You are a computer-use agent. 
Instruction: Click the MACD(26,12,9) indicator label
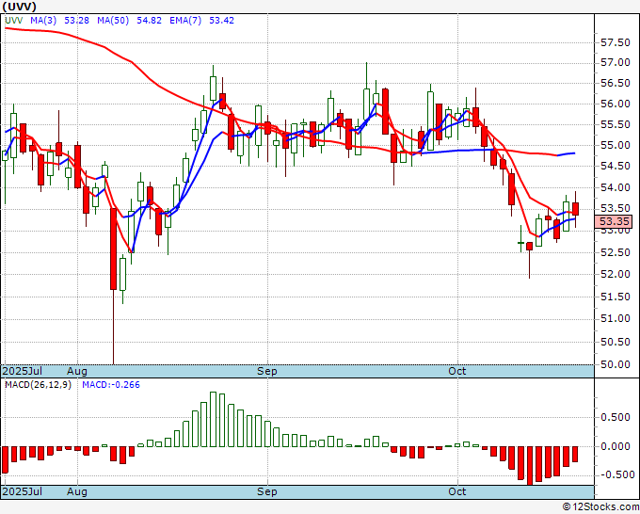tap(38, 385)
